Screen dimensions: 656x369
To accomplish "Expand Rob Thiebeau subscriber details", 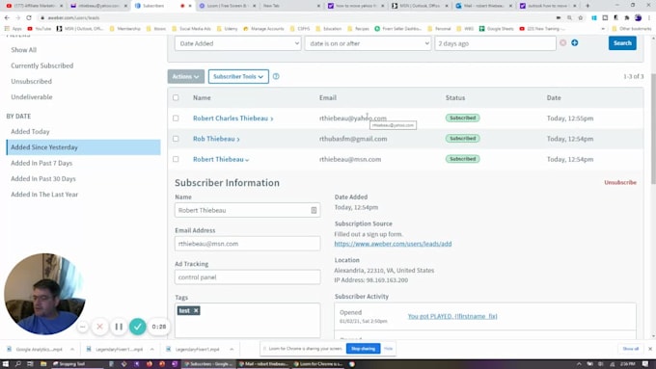I will point(216,139).
